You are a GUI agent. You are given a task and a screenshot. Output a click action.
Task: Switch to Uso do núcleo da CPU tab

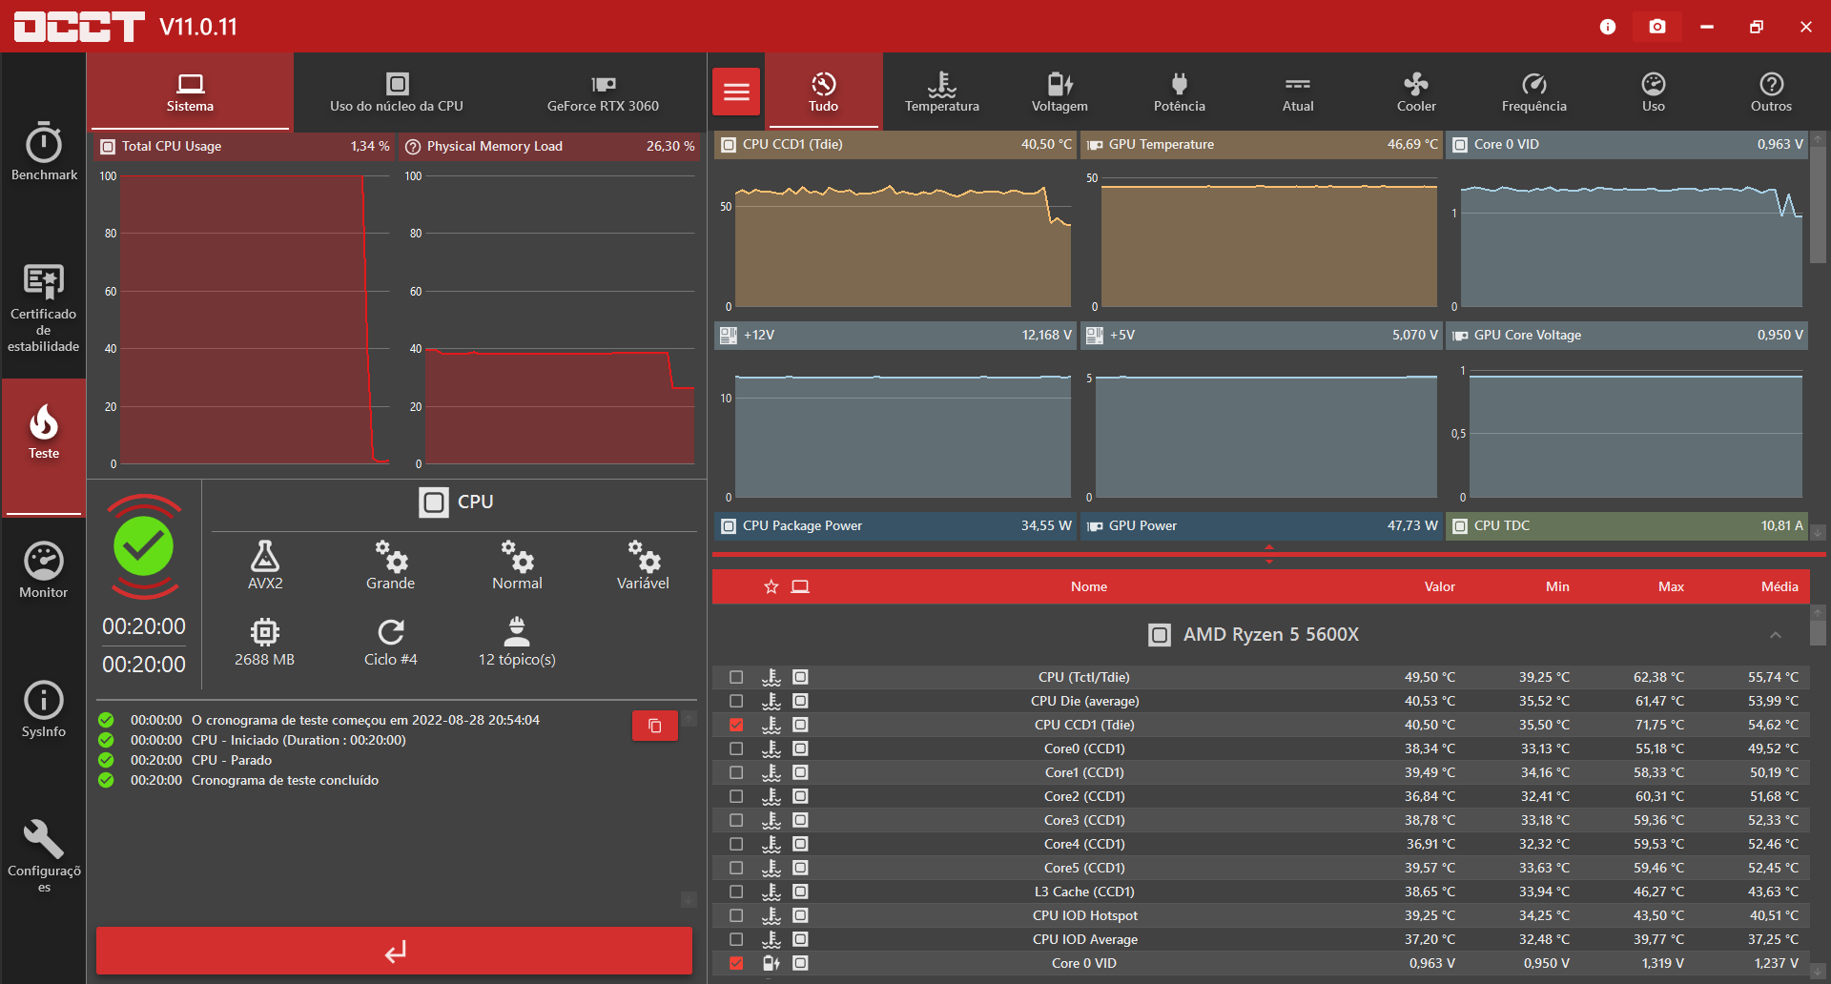tap(397, 92)
